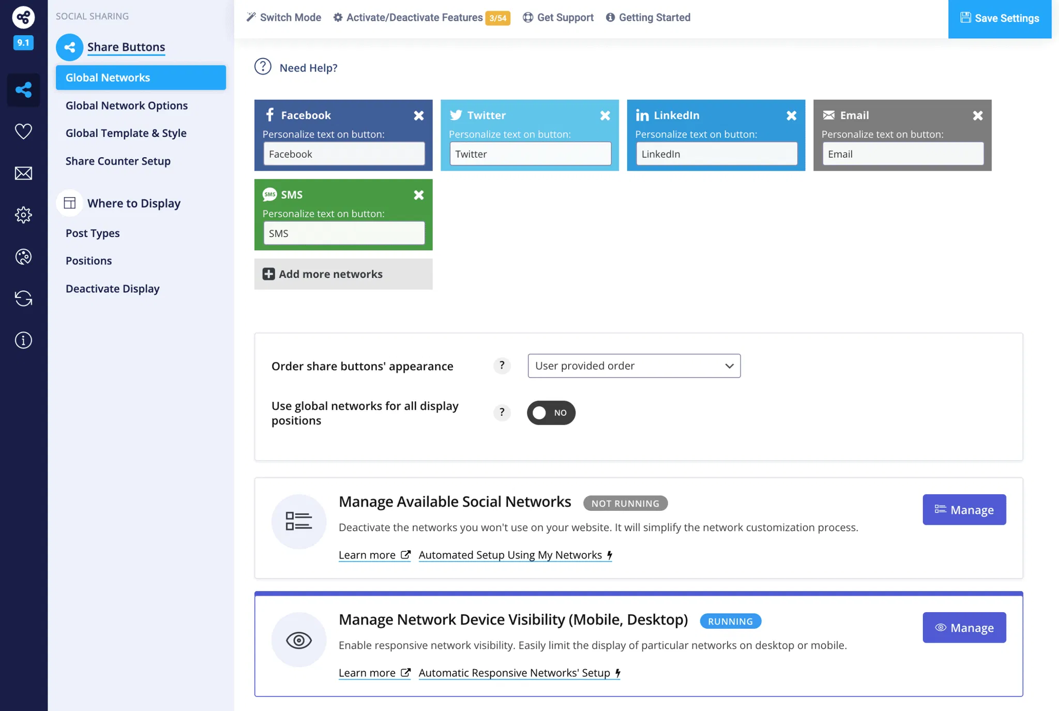Click Switch Mode in top bar
The height and width of the screenshot is (711, 1059).
(x=284, y=18)
